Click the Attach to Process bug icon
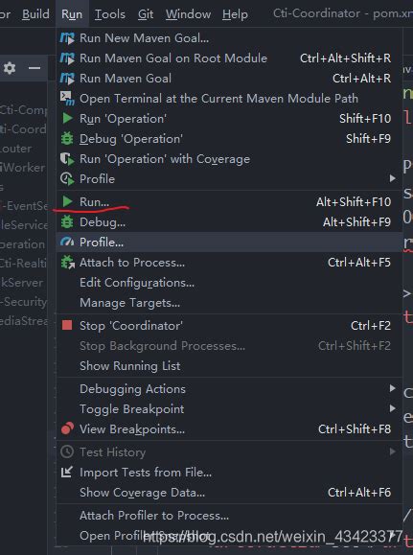Image resolution: width=413 pixels, height=555 pixels. click(67, 263)
